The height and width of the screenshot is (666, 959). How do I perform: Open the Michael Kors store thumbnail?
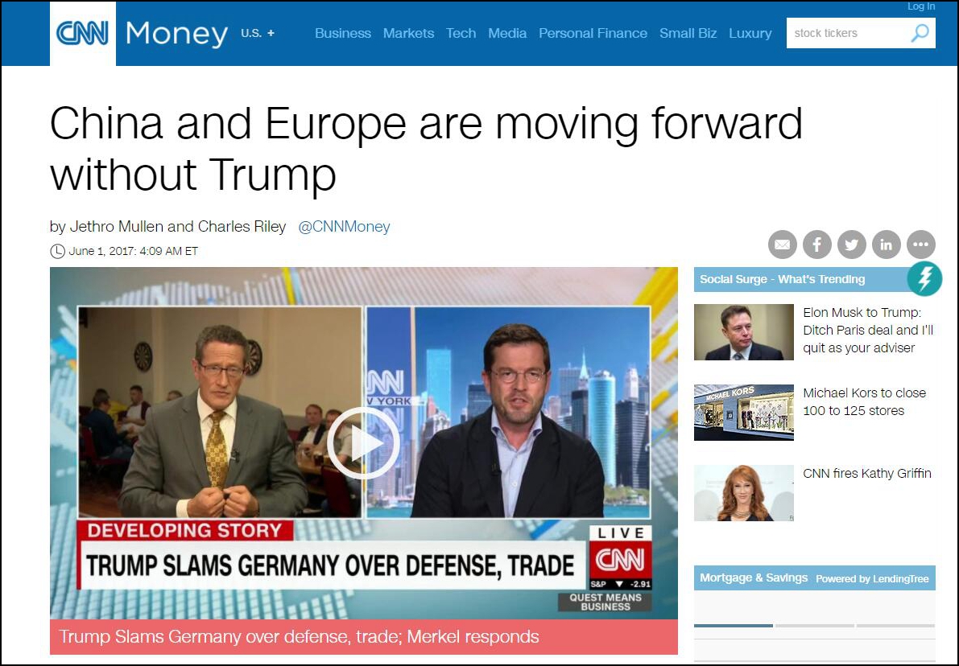click(744, 413)
